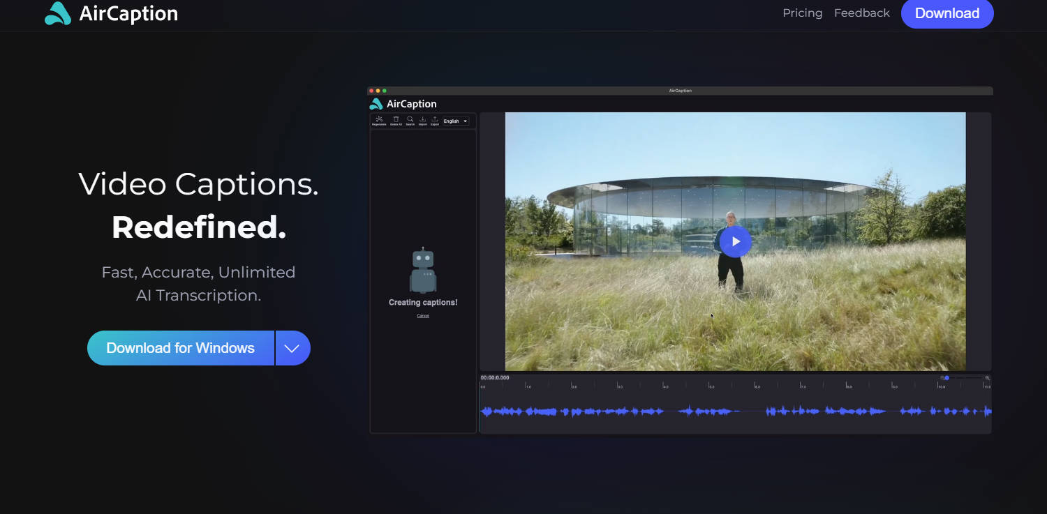1047x514 pixels.
Task: Open the Pricing page
Action: (802, 13)
